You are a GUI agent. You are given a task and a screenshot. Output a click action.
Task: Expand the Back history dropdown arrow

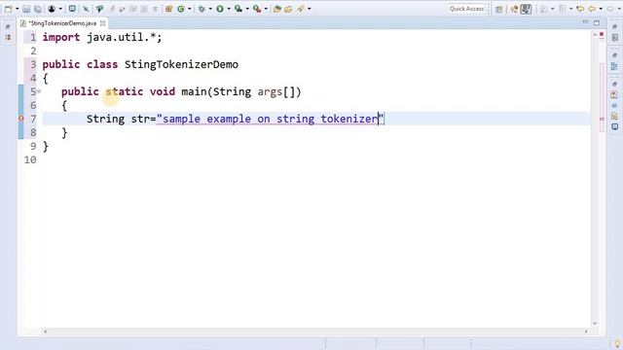point(601,9)
